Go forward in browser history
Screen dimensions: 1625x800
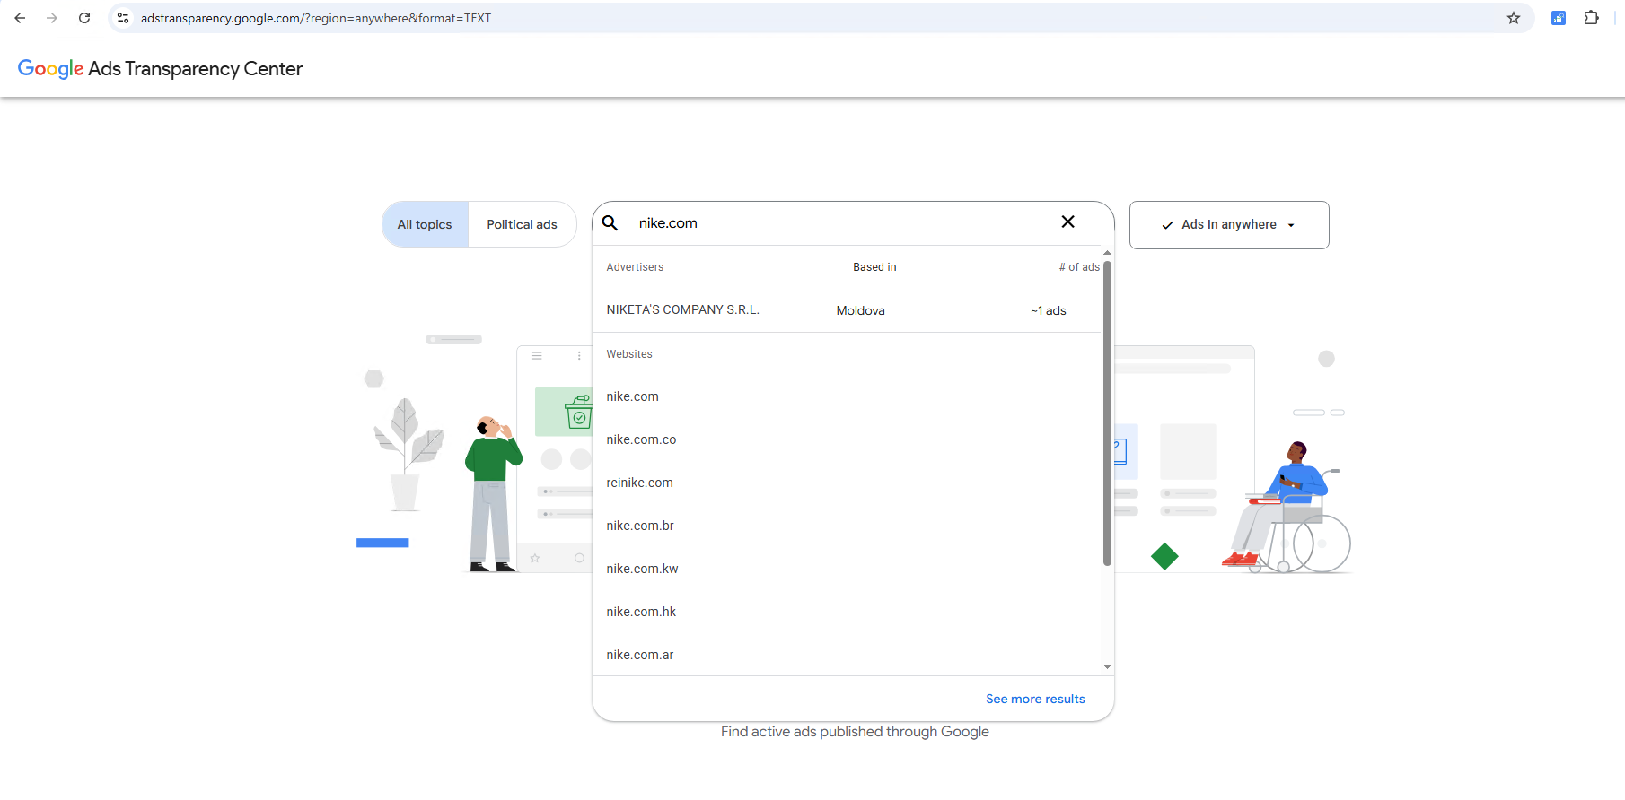coord(52,18)
